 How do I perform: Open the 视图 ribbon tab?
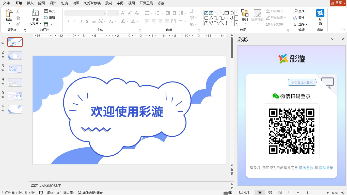(132, 3)
